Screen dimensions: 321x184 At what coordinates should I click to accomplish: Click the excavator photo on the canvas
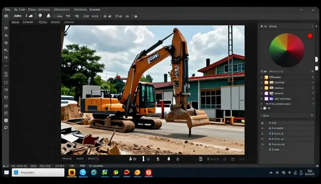tap(152, 90)
